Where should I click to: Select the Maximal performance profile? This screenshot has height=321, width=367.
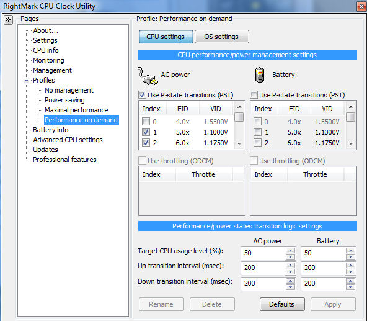pos(76,110)
